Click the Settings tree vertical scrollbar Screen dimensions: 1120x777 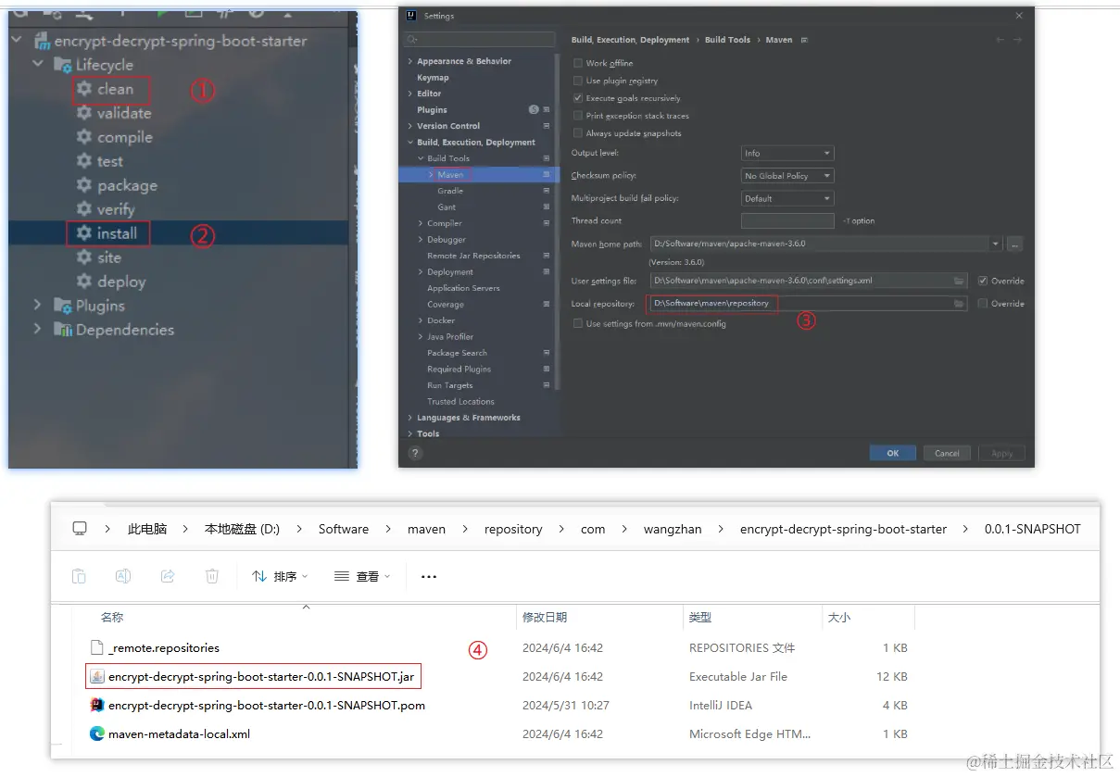click(558, 222)
